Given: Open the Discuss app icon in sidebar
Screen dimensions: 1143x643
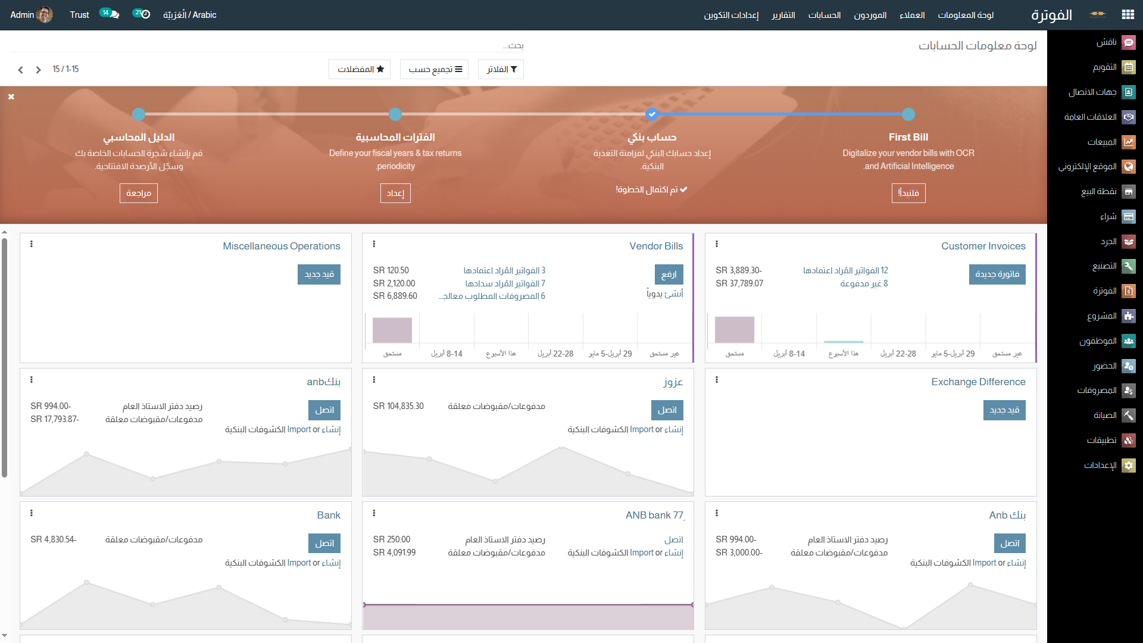Looking at the screenshot, I should click(x=1128, y=42).
